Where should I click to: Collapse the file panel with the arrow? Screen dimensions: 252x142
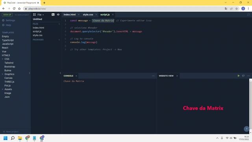click(60, 73)
